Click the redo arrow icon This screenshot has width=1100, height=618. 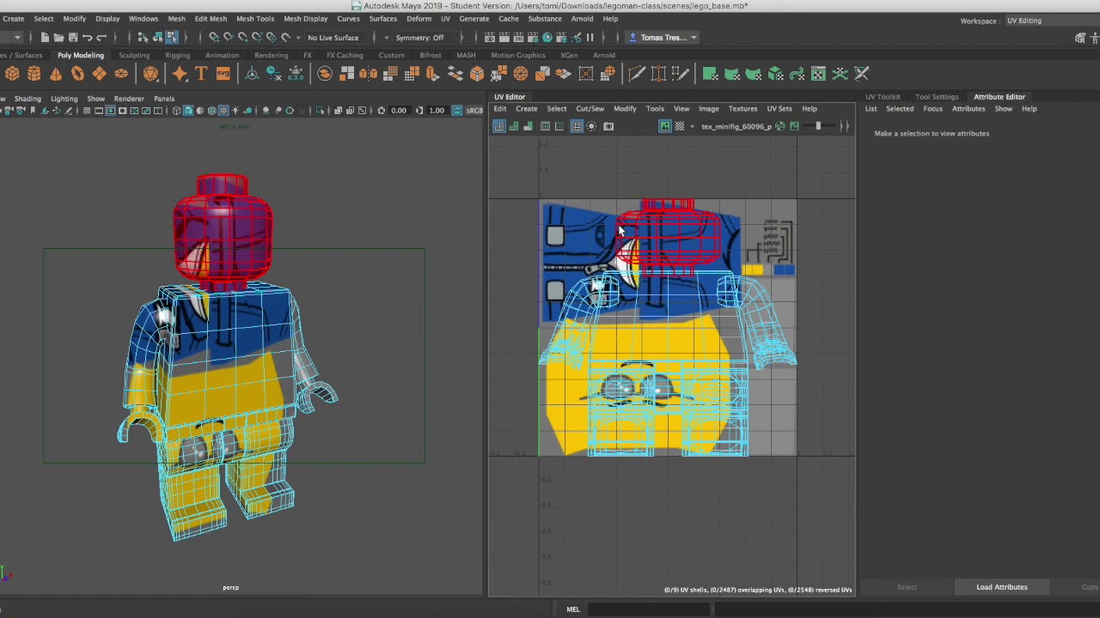pyautogui.click(x=101, y=38)
